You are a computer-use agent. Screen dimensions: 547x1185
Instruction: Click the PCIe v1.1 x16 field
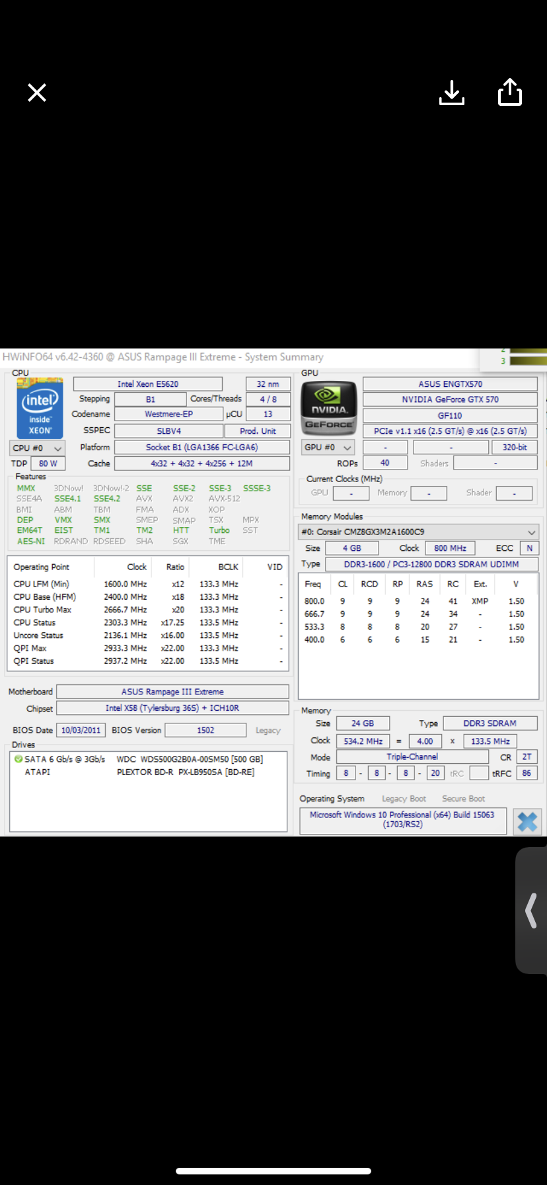451,431
